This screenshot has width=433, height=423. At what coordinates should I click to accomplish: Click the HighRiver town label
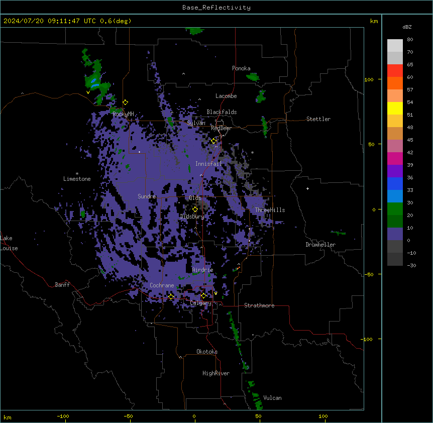216,373
